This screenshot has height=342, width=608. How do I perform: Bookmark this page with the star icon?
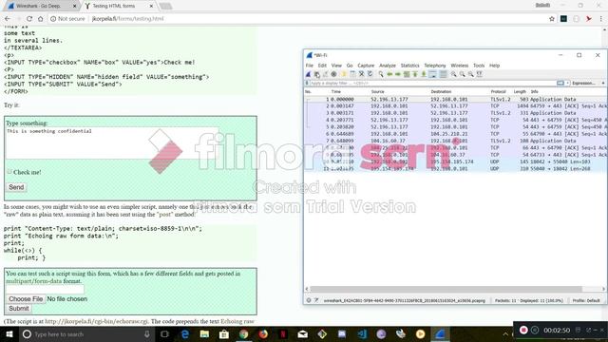tap(552, 19)
